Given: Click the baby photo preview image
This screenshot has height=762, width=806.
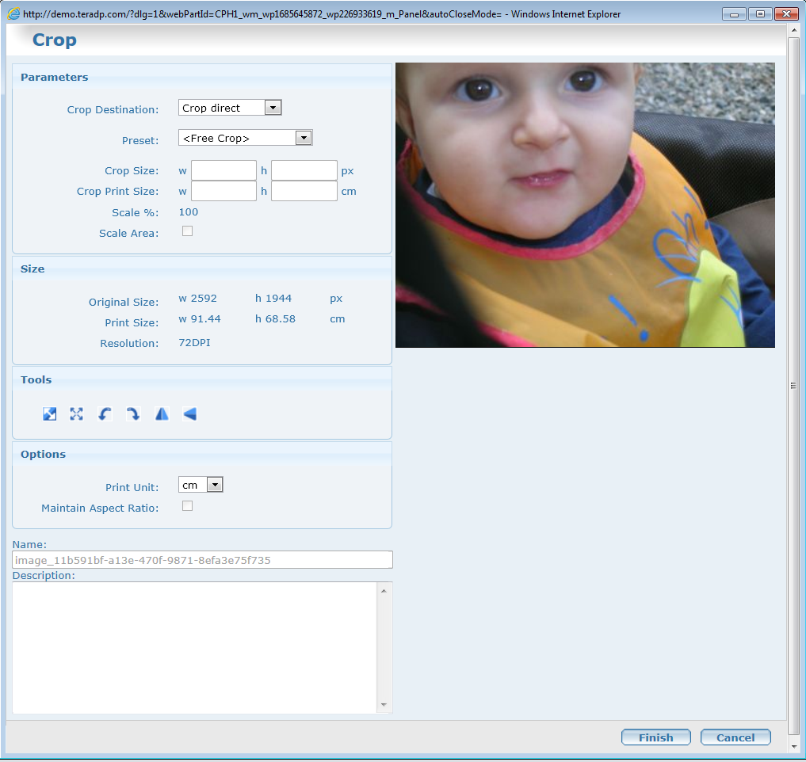Looking at the screenshot, I should tap(585, 205).
